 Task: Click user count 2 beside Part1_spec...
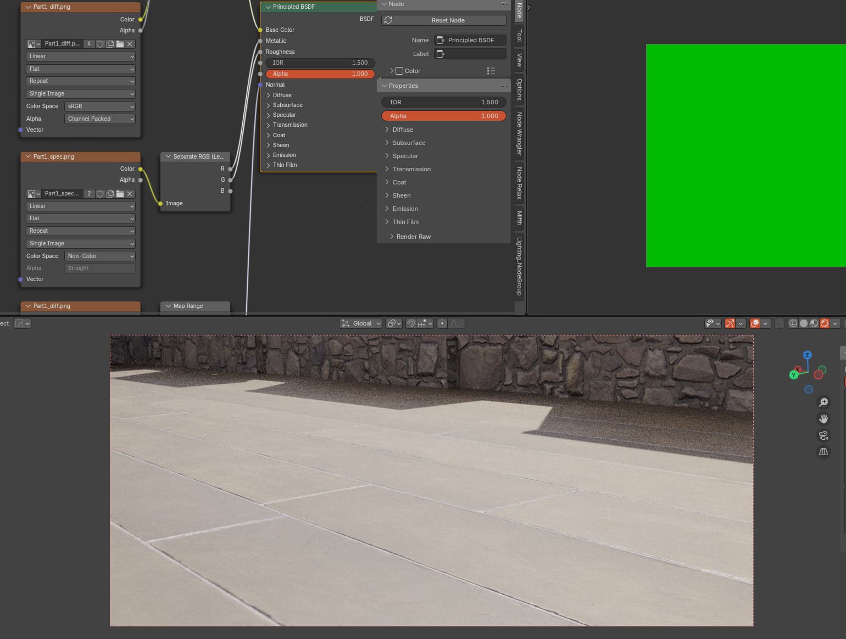(89, 194)
